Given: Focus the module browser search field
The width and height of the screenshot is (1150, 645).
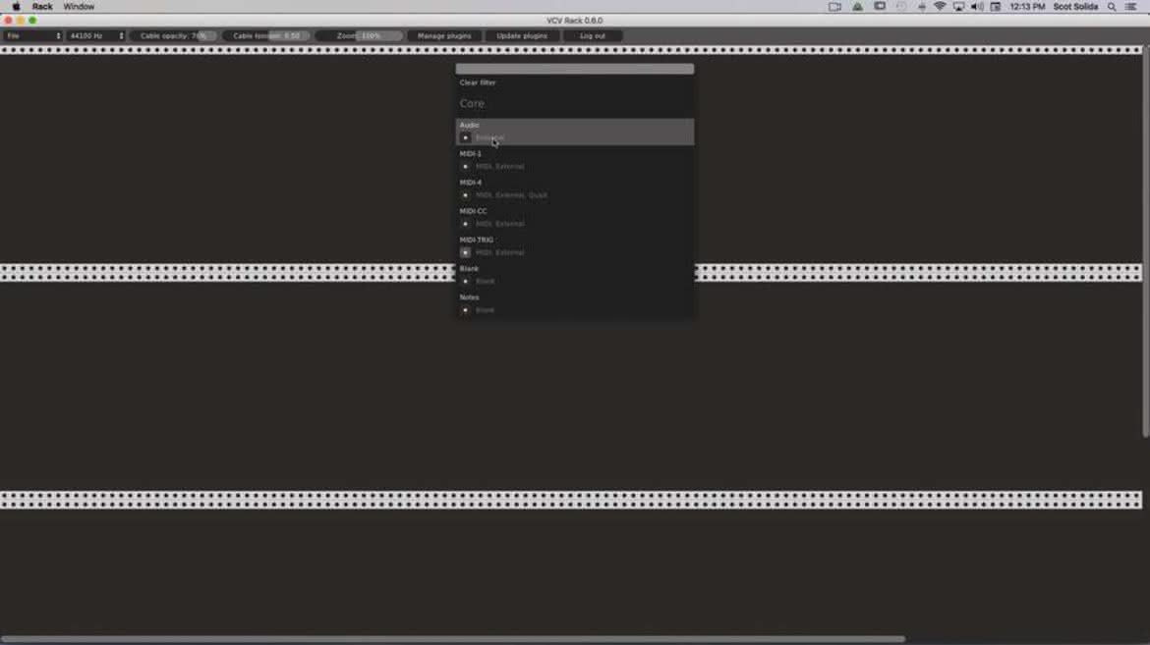Looking at the screenshot, I should [x=575, y=69].
